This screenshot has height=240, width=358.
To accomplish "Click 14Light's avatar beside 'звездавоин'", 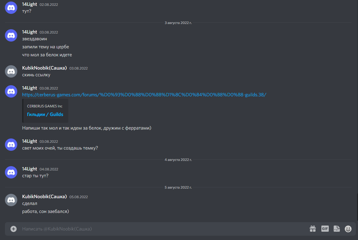I will pyautogui.click(x=11, y=35).
